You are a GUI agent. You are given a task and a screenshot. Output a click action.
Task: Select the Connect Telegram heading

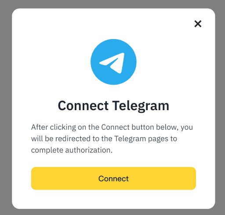(x=113, y=106)
